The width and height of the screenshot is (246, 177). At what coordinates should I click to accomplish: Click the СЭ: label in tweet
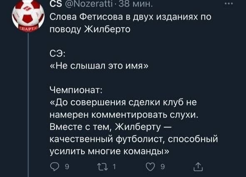(57, 54)
